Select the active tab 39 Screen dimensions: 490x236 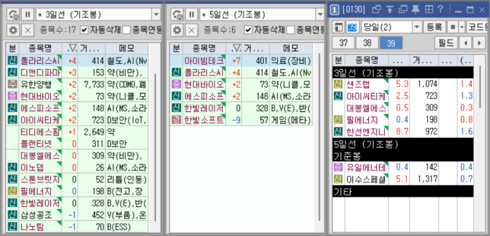click(x=391, y=43)
